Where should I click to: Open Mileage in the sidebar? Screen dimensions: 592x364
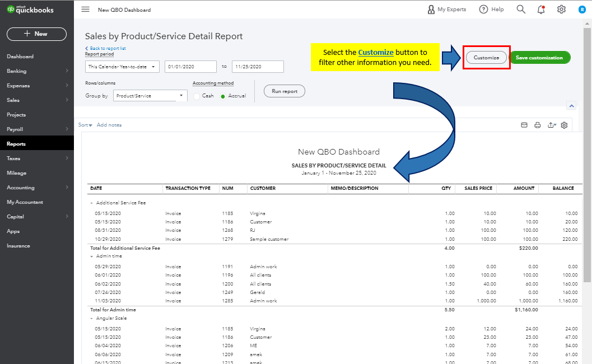click(17, 173)
